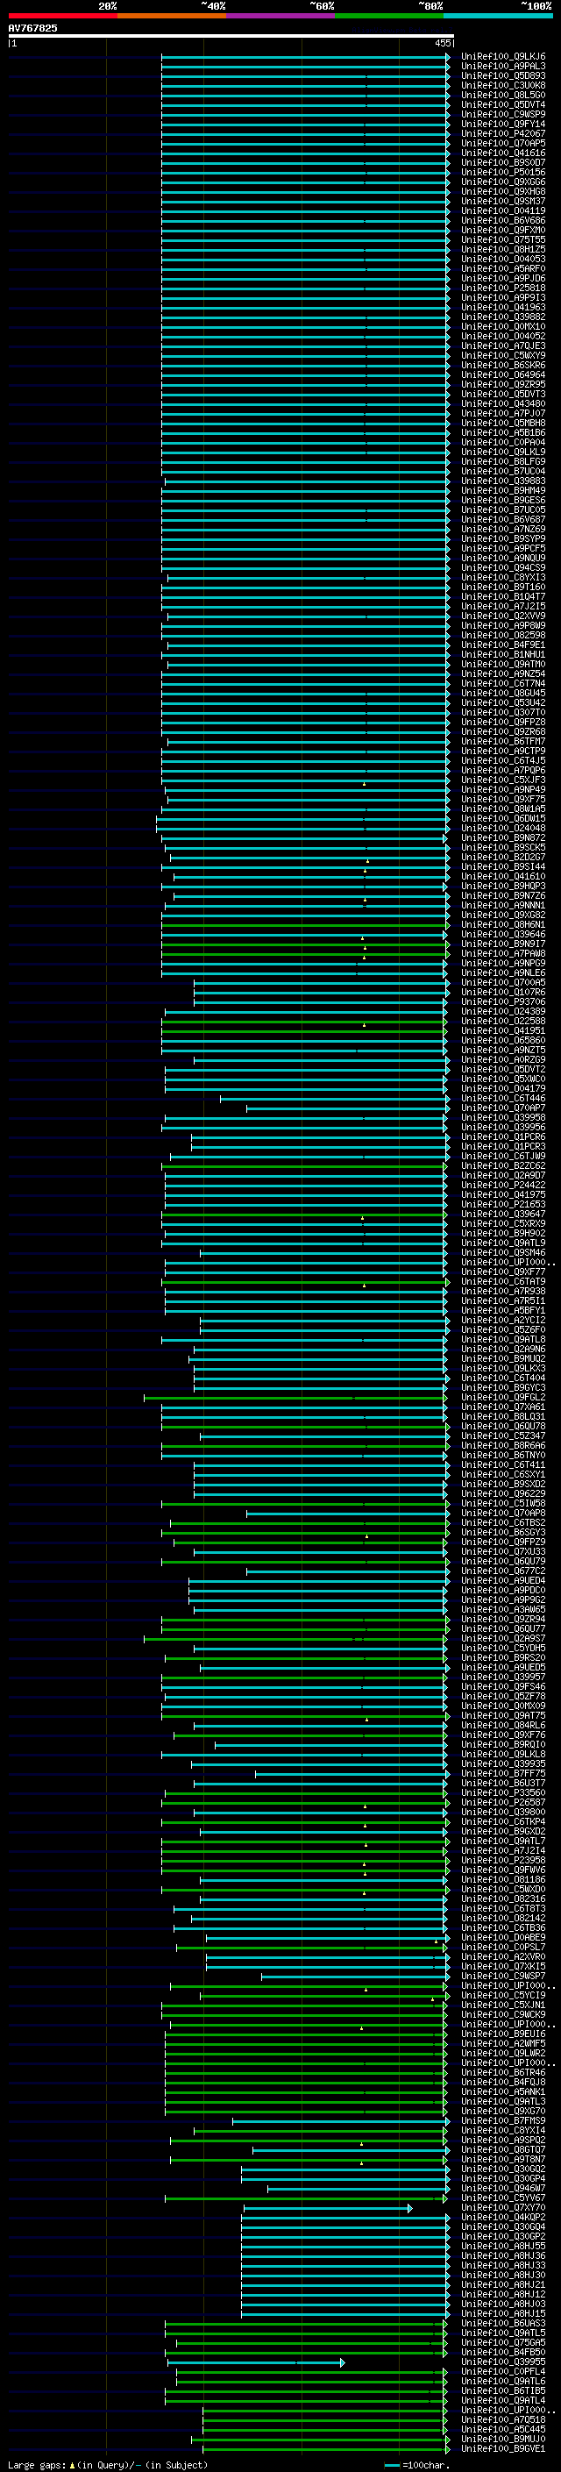Select hit UniRef100_Q39647
Screen dimensions: 561x2472
coord(502,1214)
